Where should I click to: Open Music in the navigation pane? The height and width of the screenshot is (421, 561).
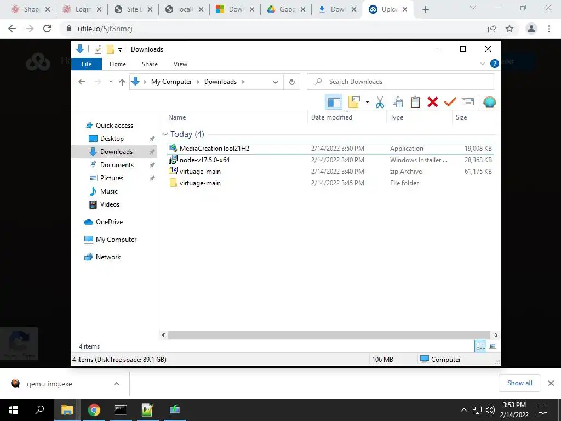pos(109,191)
